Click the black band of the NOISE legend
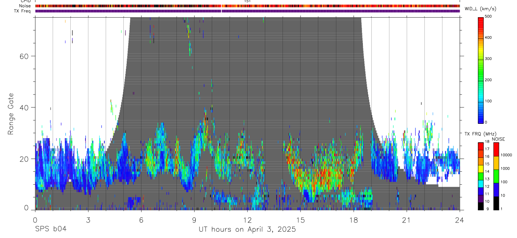The width and height of the screenshot is (517, 238). click(496, 203)
